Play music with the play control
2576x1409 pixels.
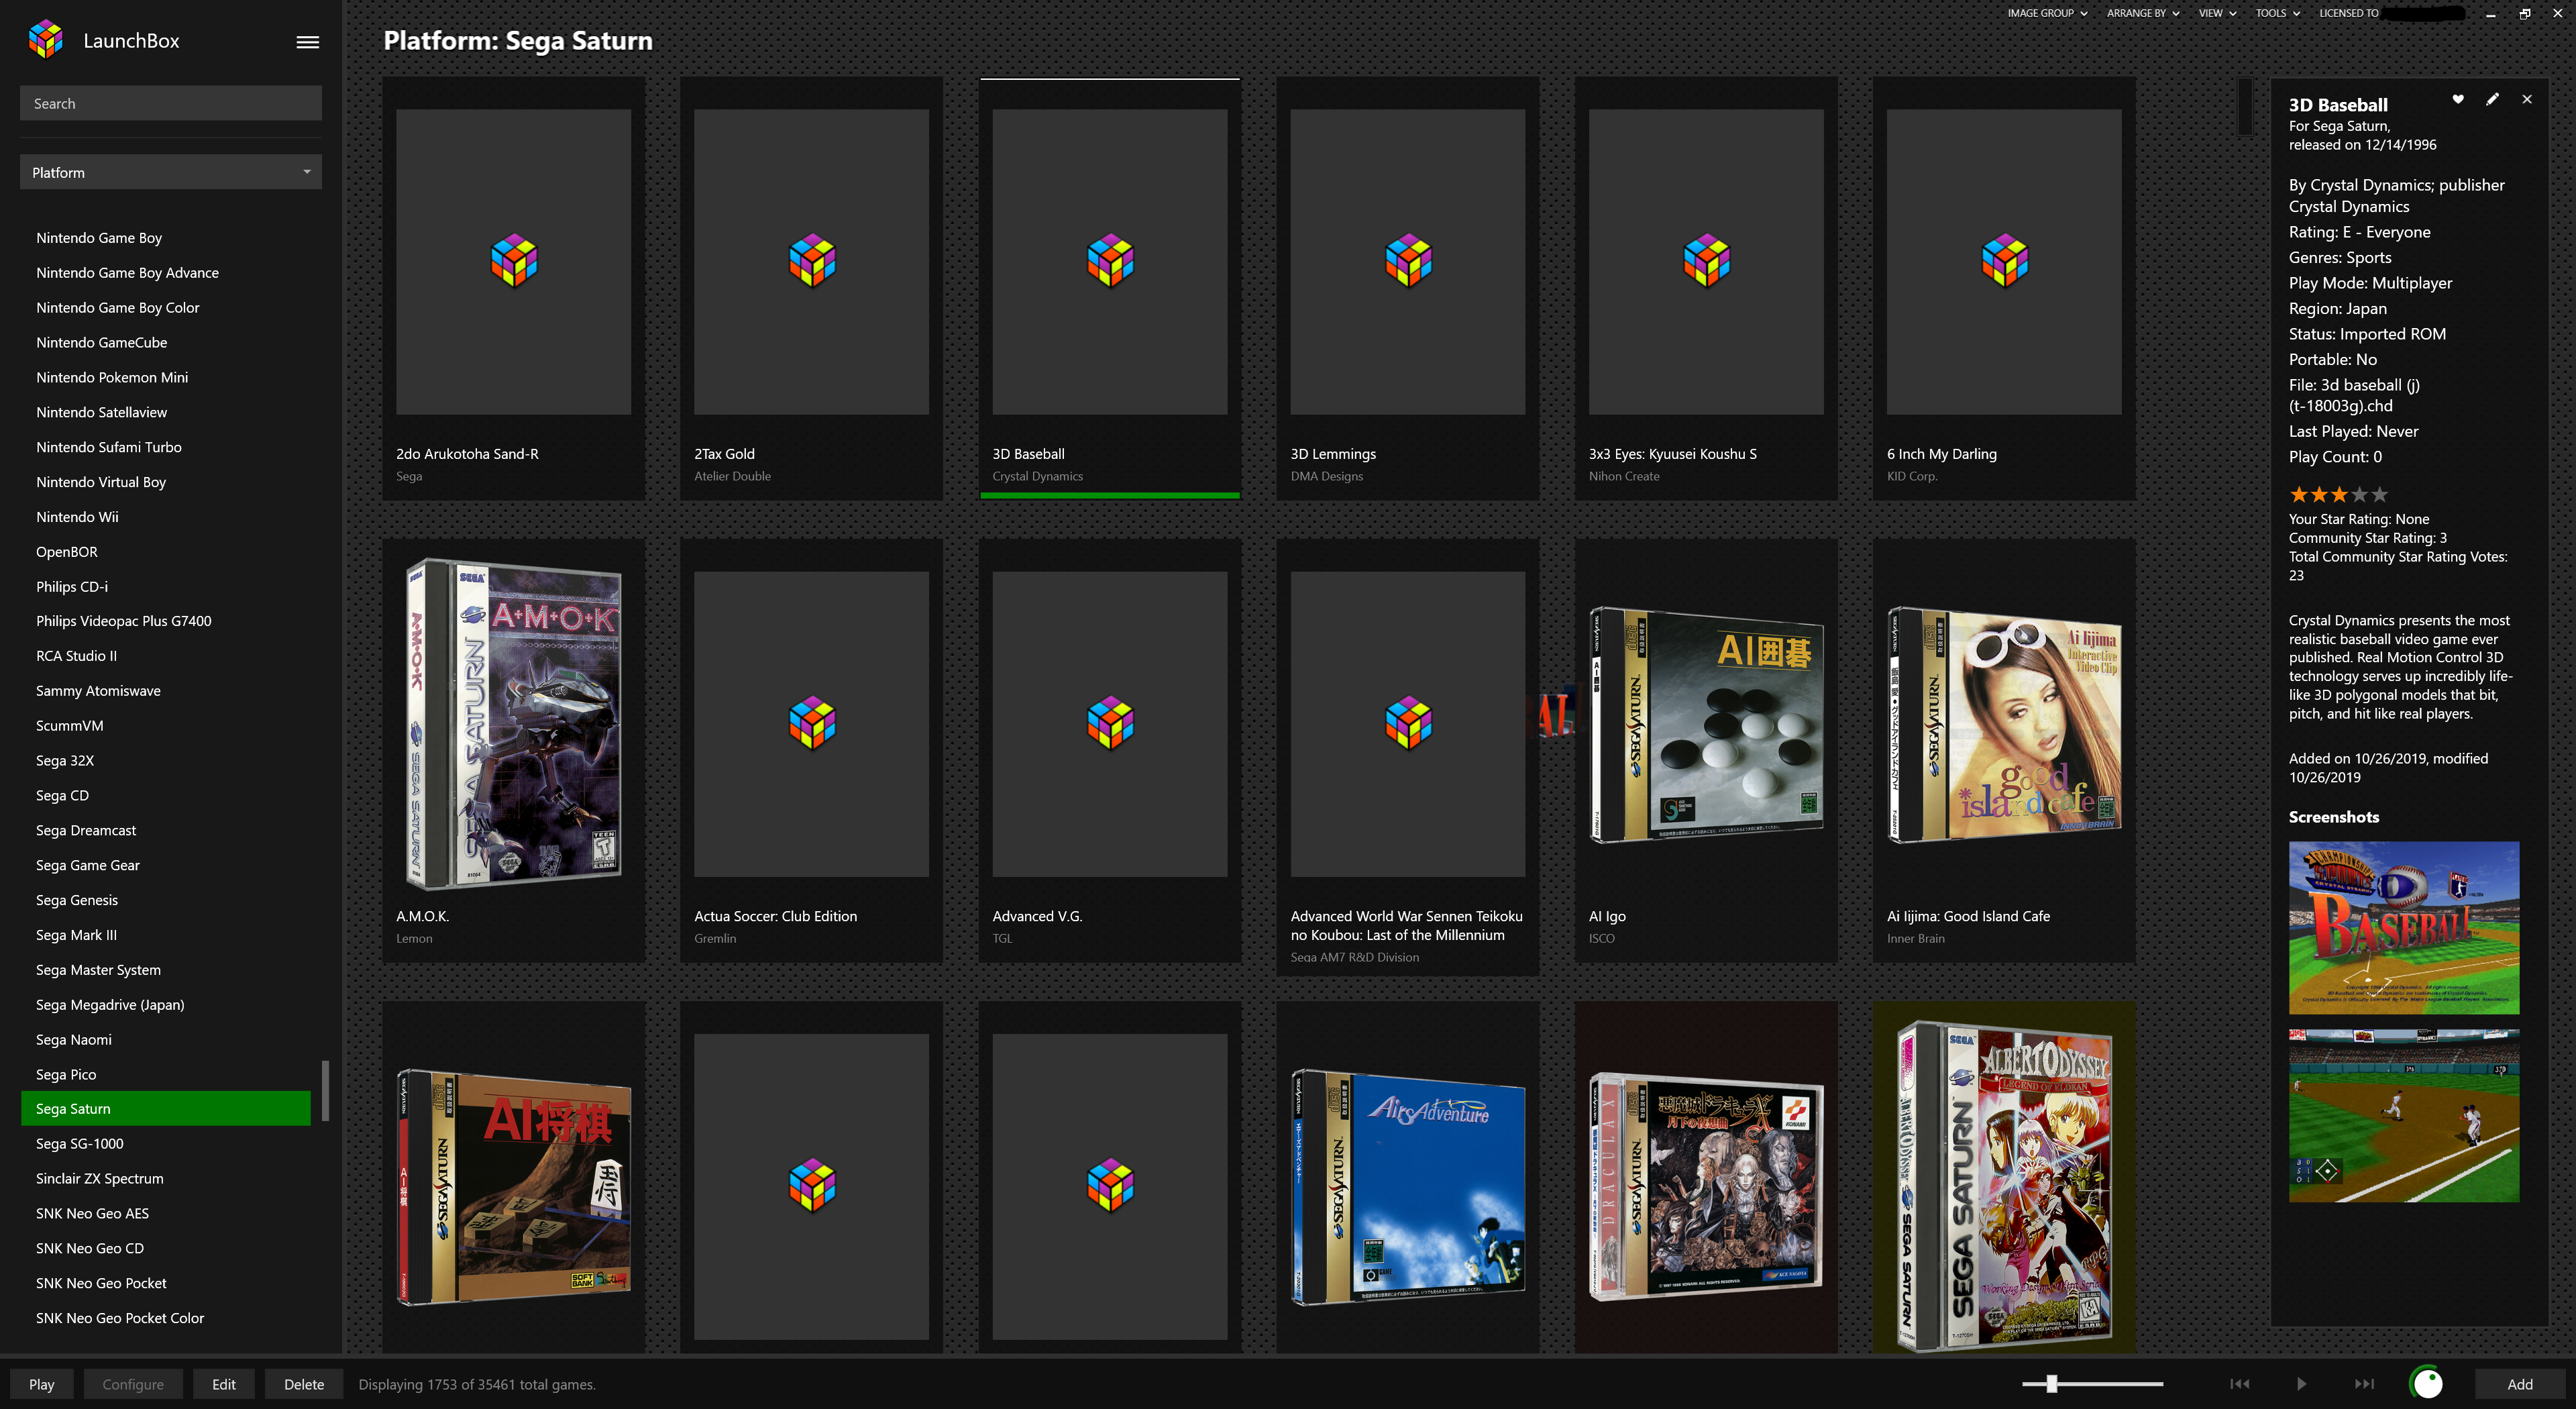2301,1384
